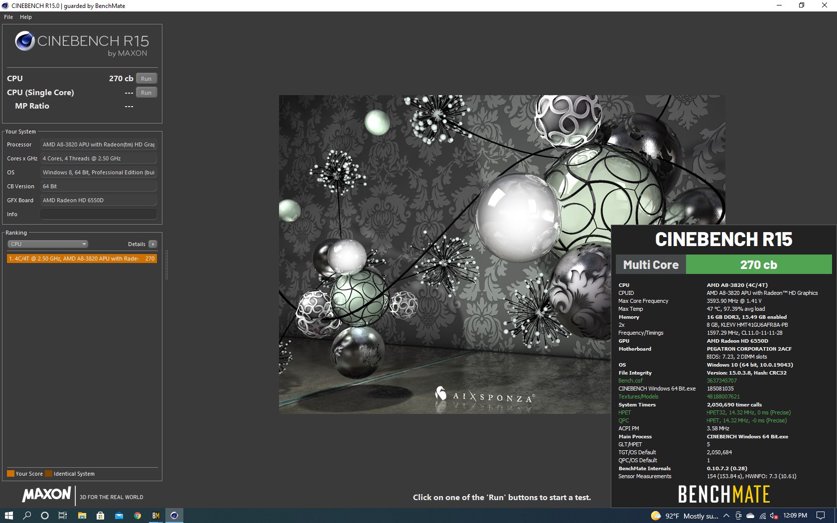Click the panel splitter handle

pos(166,264)
